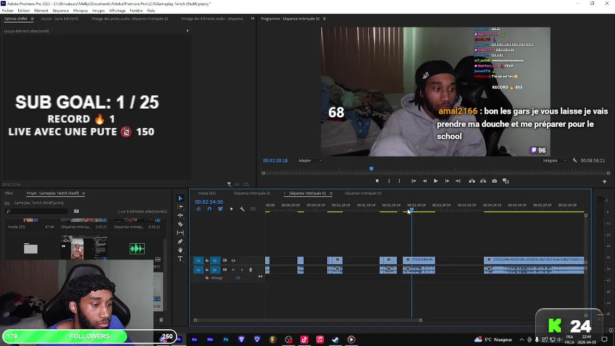Click Mark In in Program monitor

click(x=389, y=181)
